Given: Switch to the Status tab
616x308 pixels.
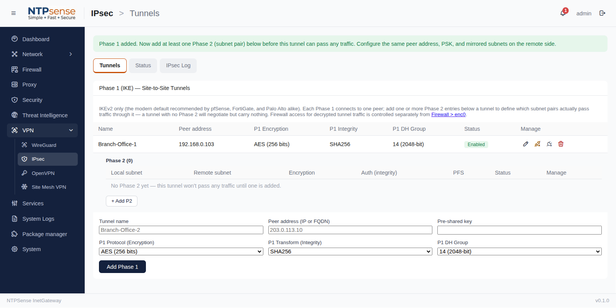Looking at the screenshot, I should pos(143,65).
